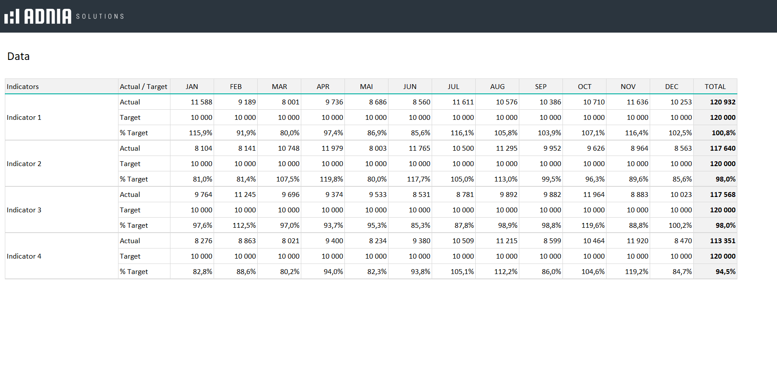Click Indicator 3 October percent 119,6%
Image resolution: width=777 pixels, height=367 pixels.
tap(593, 226)
